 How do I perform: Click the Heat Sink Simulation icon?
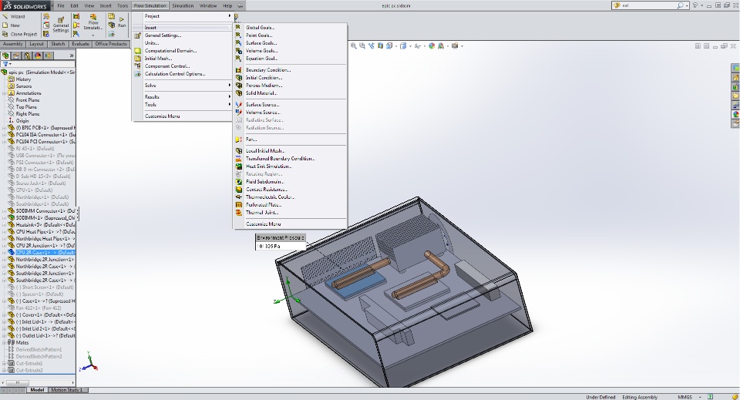click(x=239, y=166)
